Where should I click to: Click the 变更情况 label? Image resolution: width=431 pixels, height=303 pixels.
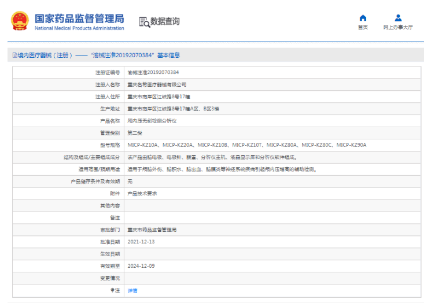click(x=110, y=278)
